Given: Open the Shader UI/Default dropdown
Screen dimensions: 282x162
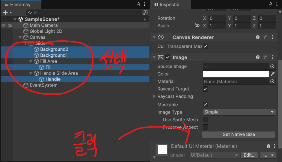Looking at the screenshot, I should pyautogui.click(x=214, y=155).
